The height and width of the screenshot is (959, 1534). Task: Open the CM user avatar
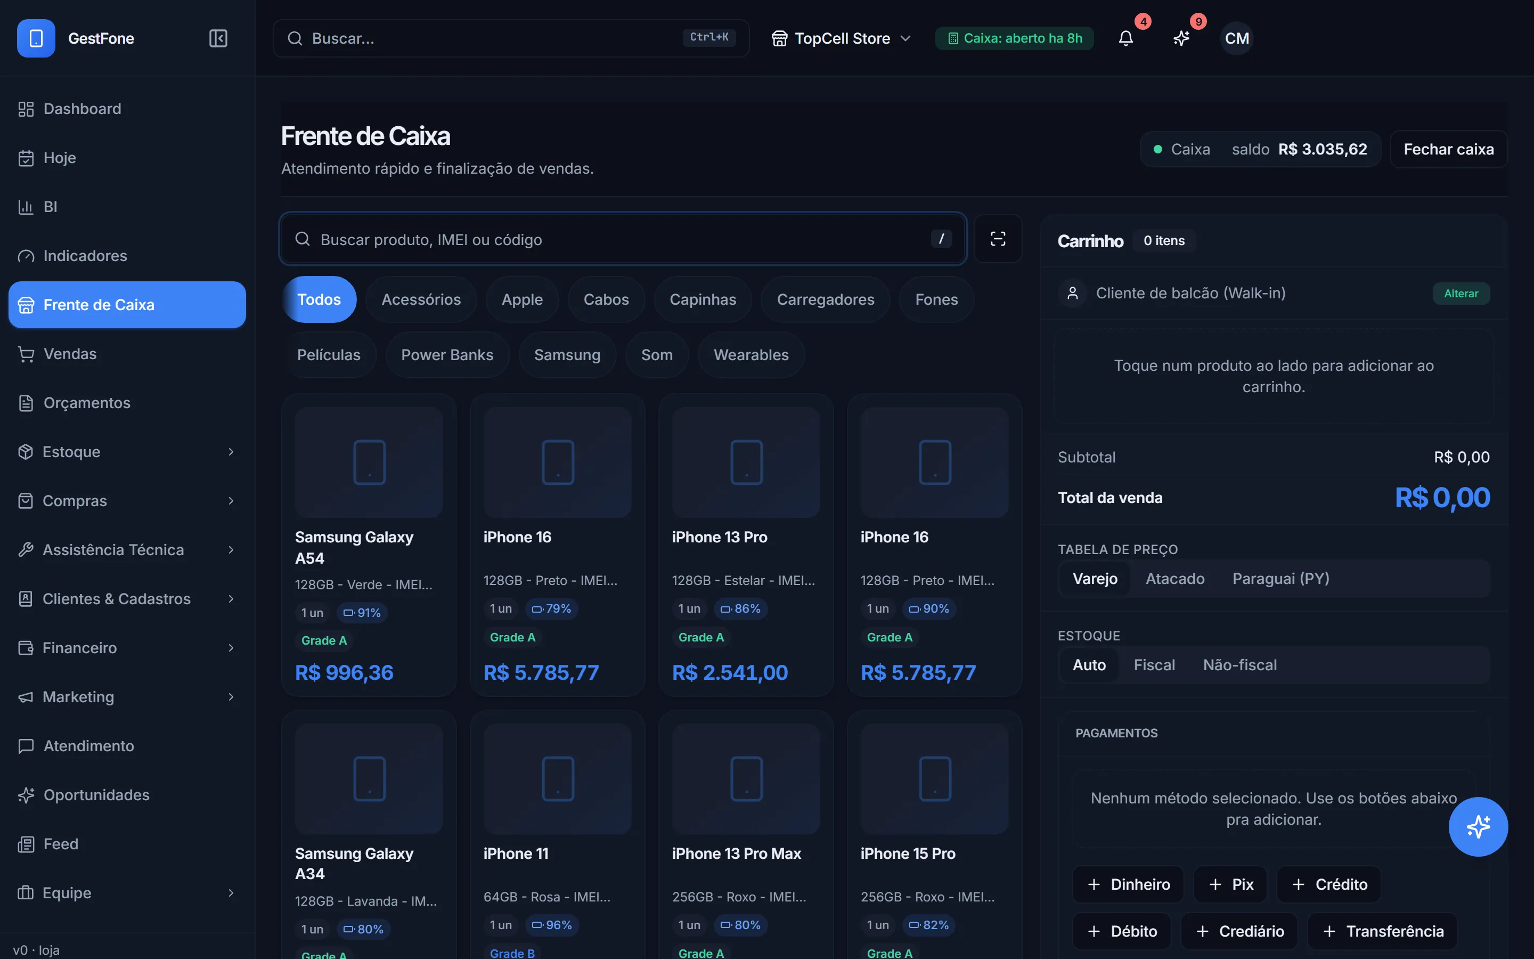[1237, 38]
